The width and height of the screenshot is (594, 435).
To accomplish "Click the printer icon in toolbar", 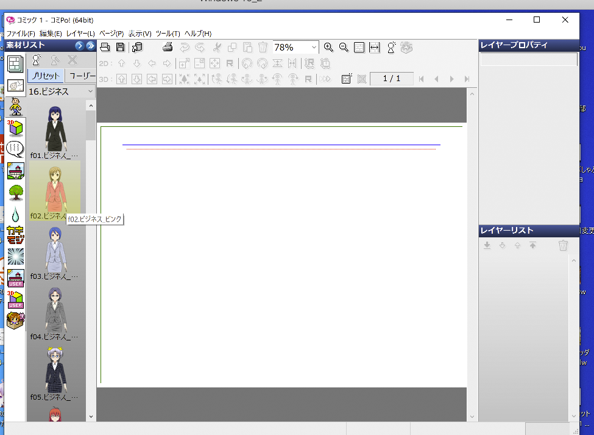I will [168, 47].
